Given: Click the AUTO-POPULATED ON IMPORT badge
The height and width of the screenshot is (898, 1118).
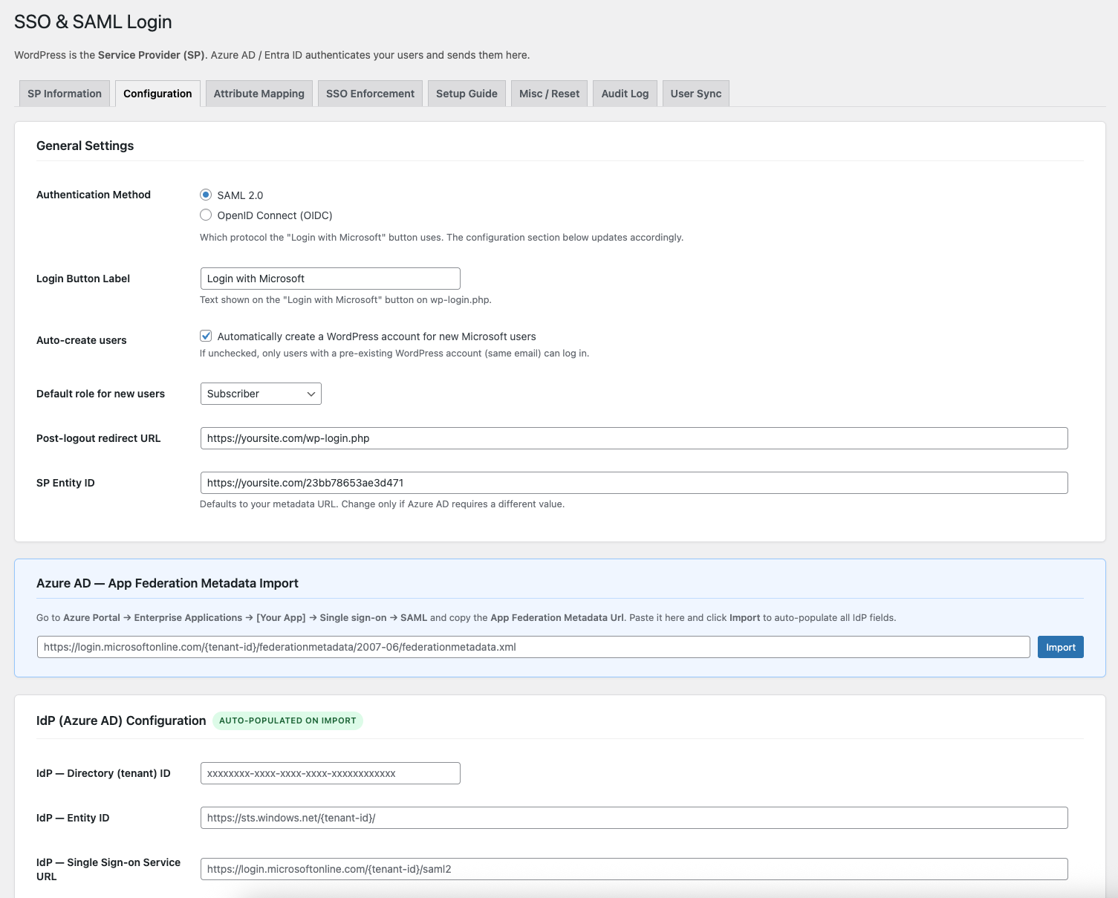Looking at the screenshot, I should click(287, 720).
